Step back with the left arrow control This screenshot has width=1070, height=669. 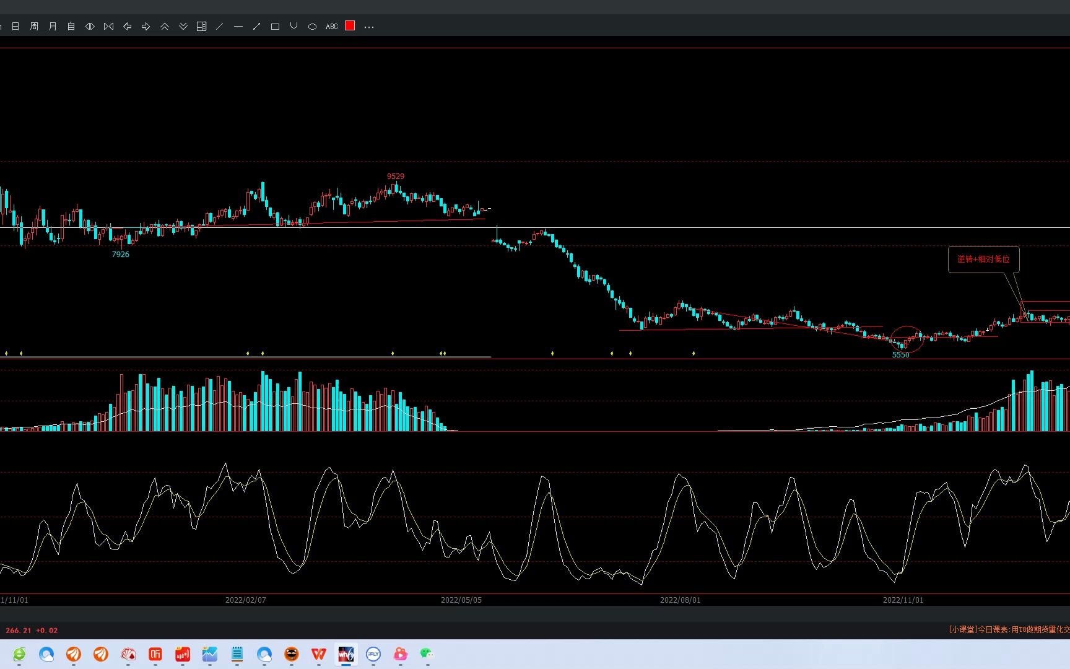pos(128,26)
